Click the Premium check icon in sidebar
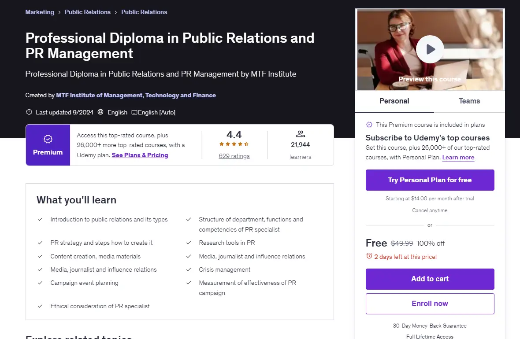Image resolution: width=520 pixels, height=339 pixels. pyautogui.click(x=369, y=125)
